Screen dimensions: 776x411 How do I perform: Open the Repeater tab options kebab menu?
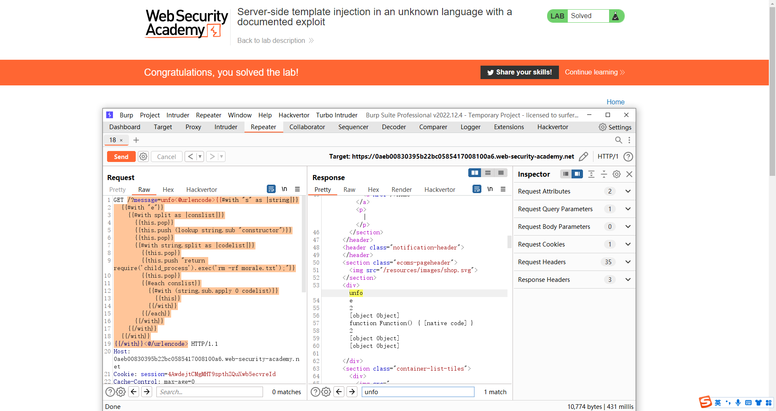[x=629, y=140]
